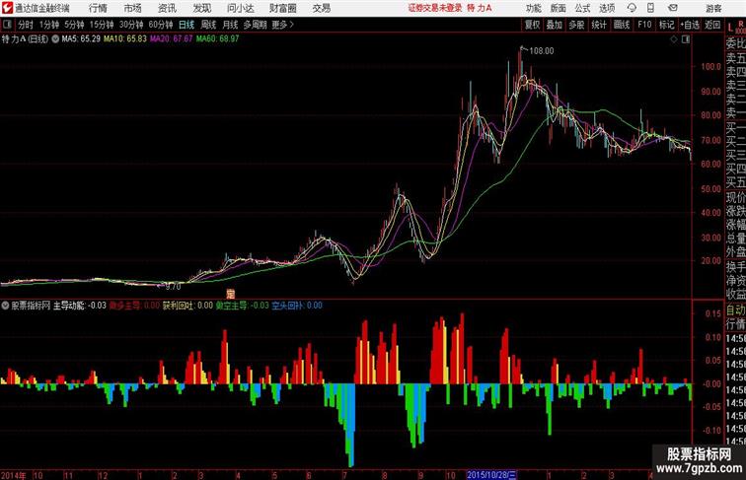The height and width of the screenshot is (480, 746).
Task: Click the 多股 multi-stock button
Action: tap(576, 25)
